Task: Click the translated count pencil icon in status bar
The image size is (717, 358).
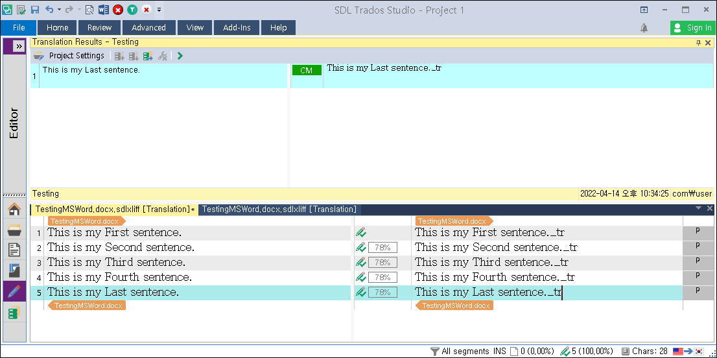Action: [x=565, y=351]
